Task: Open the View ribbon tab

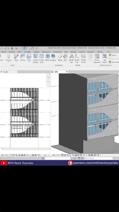Action: pos(66,52)
